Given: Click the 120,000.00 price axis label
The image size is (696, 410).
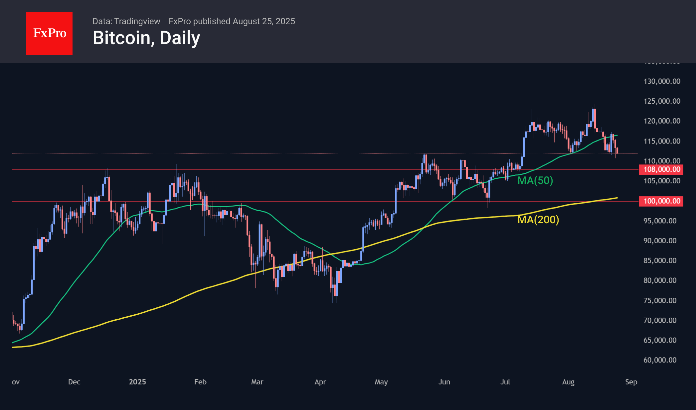Looking at the screenshot, I should (662, 121).
